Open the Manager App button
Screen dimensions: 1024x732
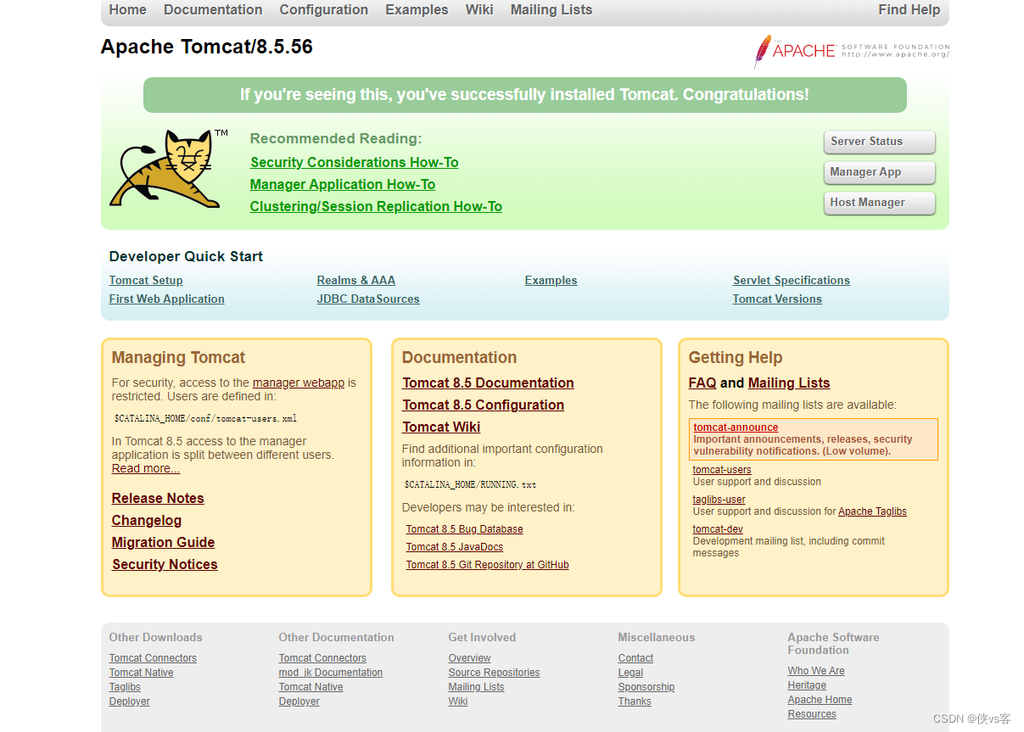click(879, 172)
